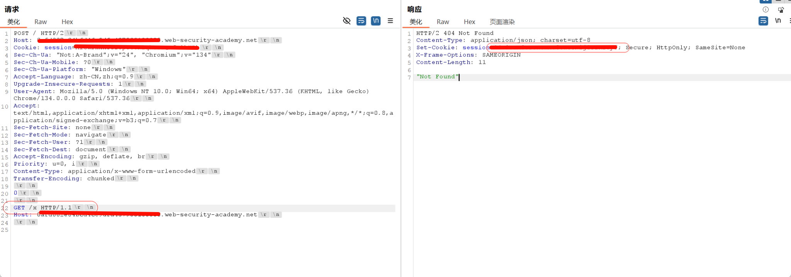Click the Set-Cookie response header name
The height and width of the screenshot is (277, 791).
tap(437, 48)
